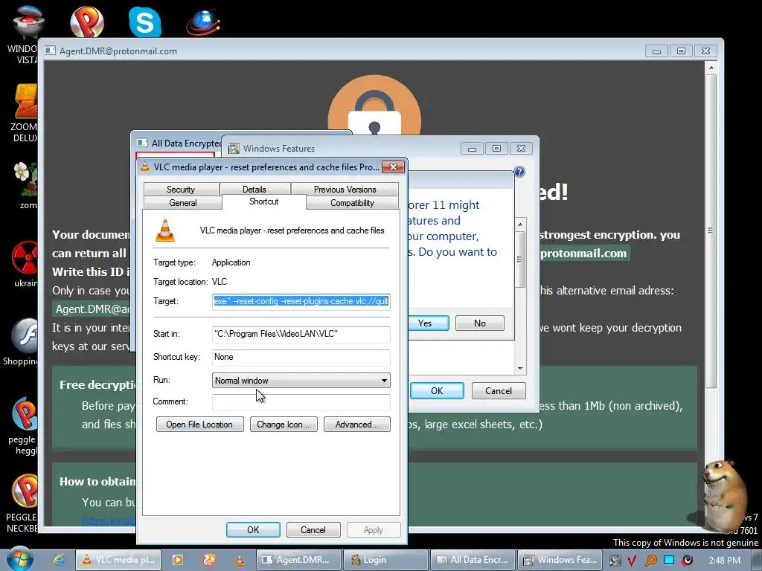Viewport: 762px width, 571px height.
Task: Click Open File Location button
Action: [x=199, y=425]
